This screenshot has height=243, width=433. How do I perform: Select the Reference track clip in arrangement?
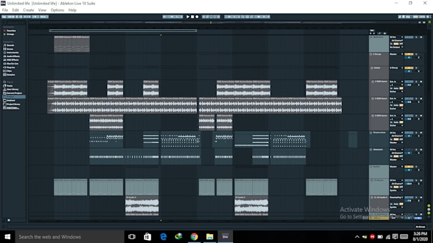[72, 44]
